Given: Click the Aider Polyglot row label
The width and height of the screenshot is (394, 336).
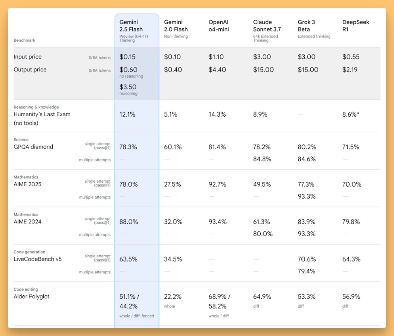Looking at the screenshot, I should [31, 297].
